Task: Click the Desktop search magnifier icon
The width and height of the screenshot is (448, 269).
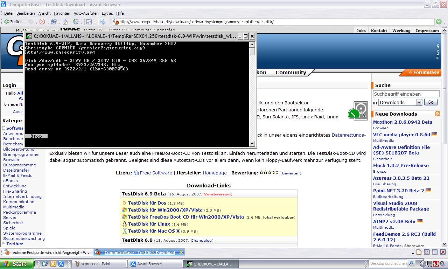Action: [x=411, y=263]
